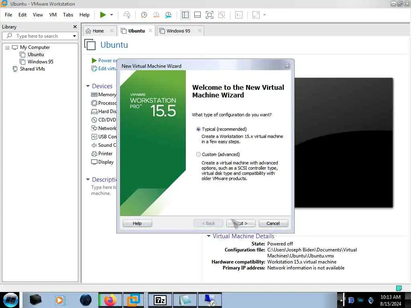Open Windows Media Player taskbar icon
Image resolution: width=411 pixels, height=308 pixels.
coord(59,300)
